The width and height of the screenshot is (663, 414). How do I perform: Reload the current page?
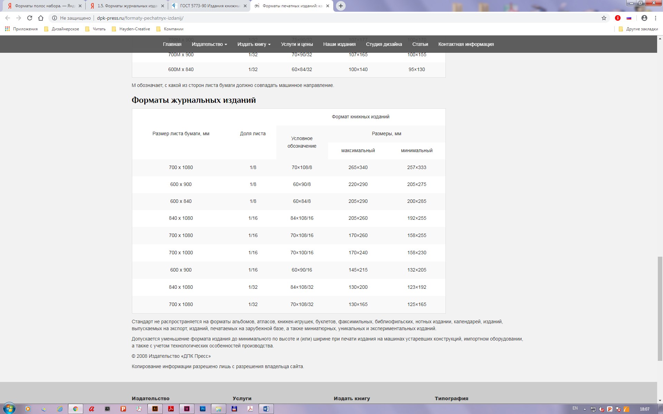[30, 18]
